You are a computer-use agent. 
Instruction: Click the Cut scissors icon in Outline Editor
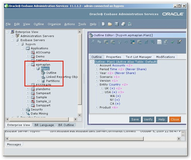pyautogui.click(x=93, y=42)
